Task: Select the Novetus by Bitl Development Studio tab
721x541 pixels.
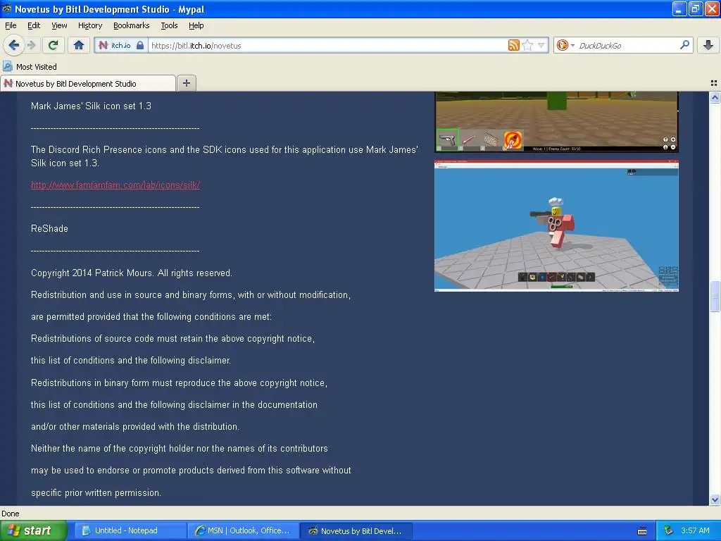Action: pos(88,83)
